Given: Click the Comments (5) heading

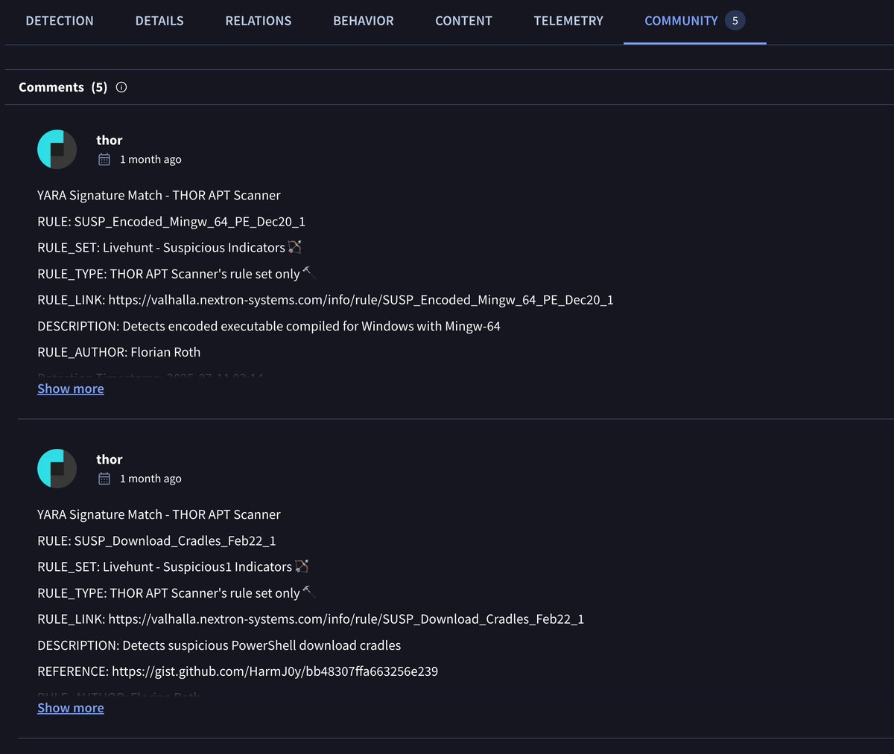Looking at the screenshot, I should [x=63, y=87].
